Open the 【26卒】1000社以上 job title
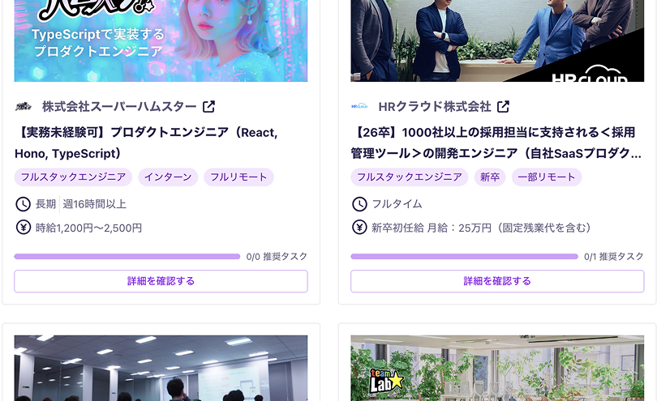Viewport: 657px width, 401px height. pos(496,143)
